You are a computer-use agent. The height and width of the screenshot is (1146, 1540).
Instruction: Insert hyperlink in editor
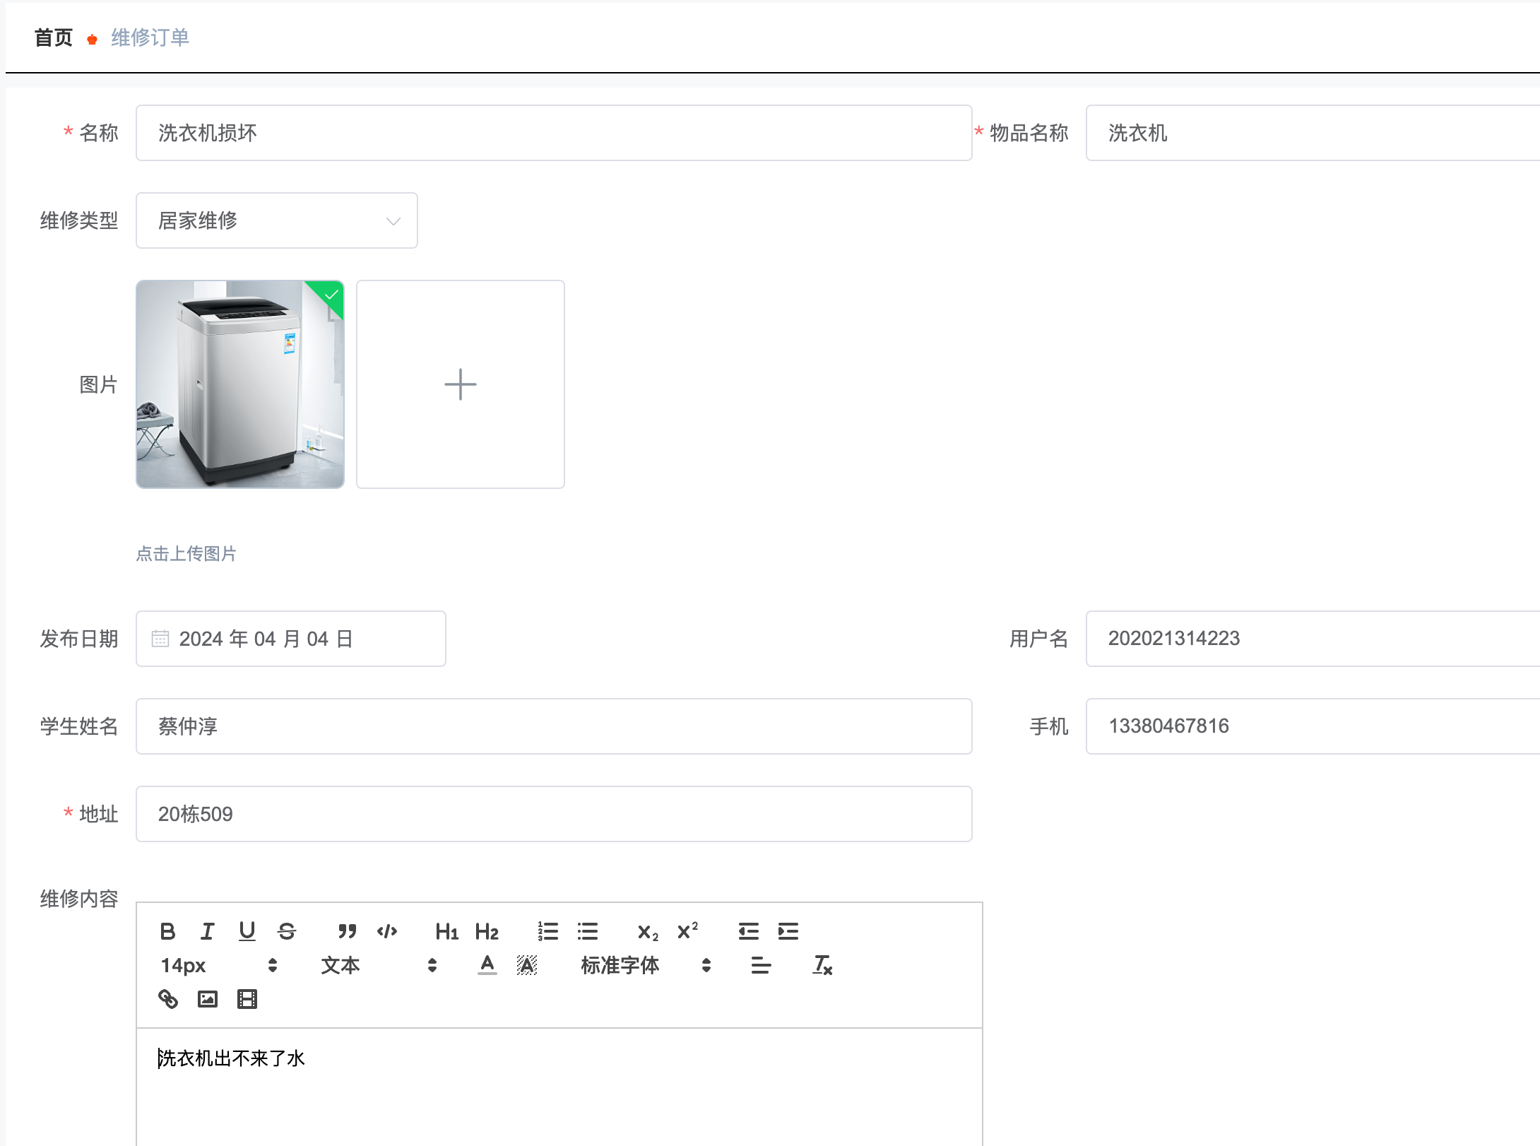coord(167,999)
